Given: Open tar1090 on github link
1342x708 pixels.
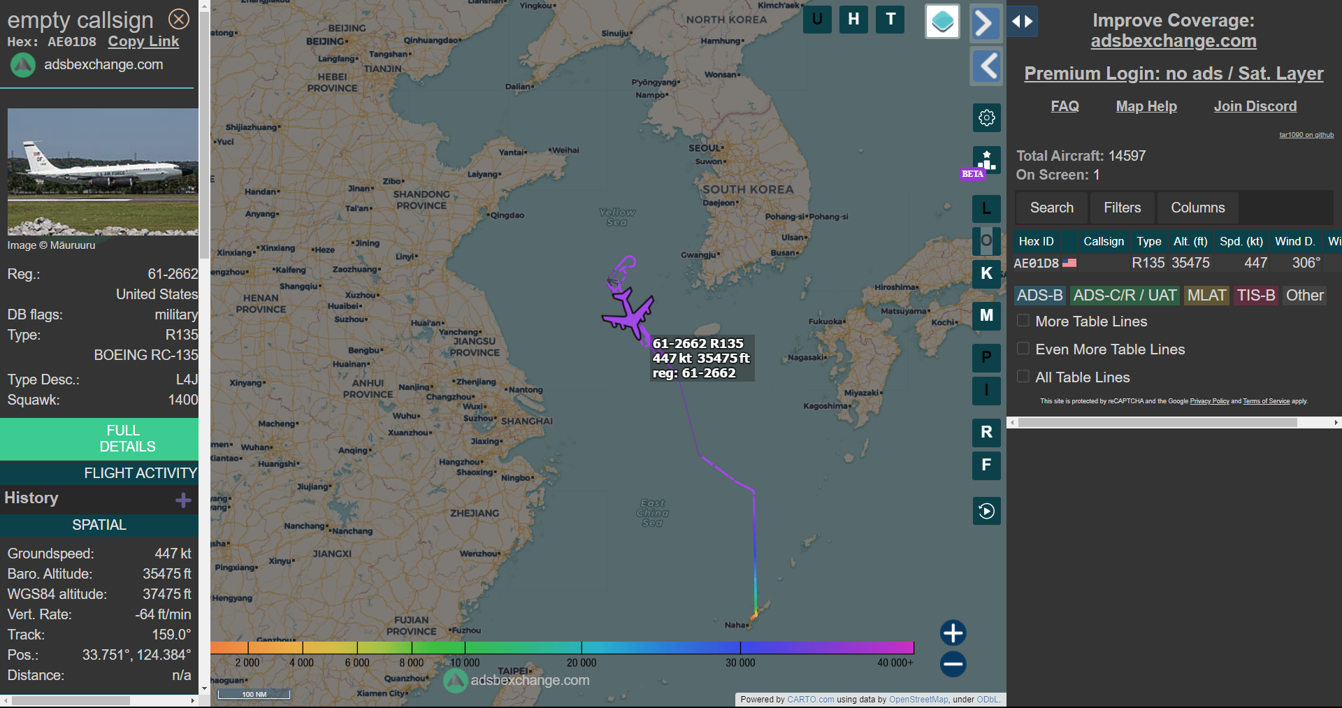Looking at the screenshot, I should [x=1306, y=135].
